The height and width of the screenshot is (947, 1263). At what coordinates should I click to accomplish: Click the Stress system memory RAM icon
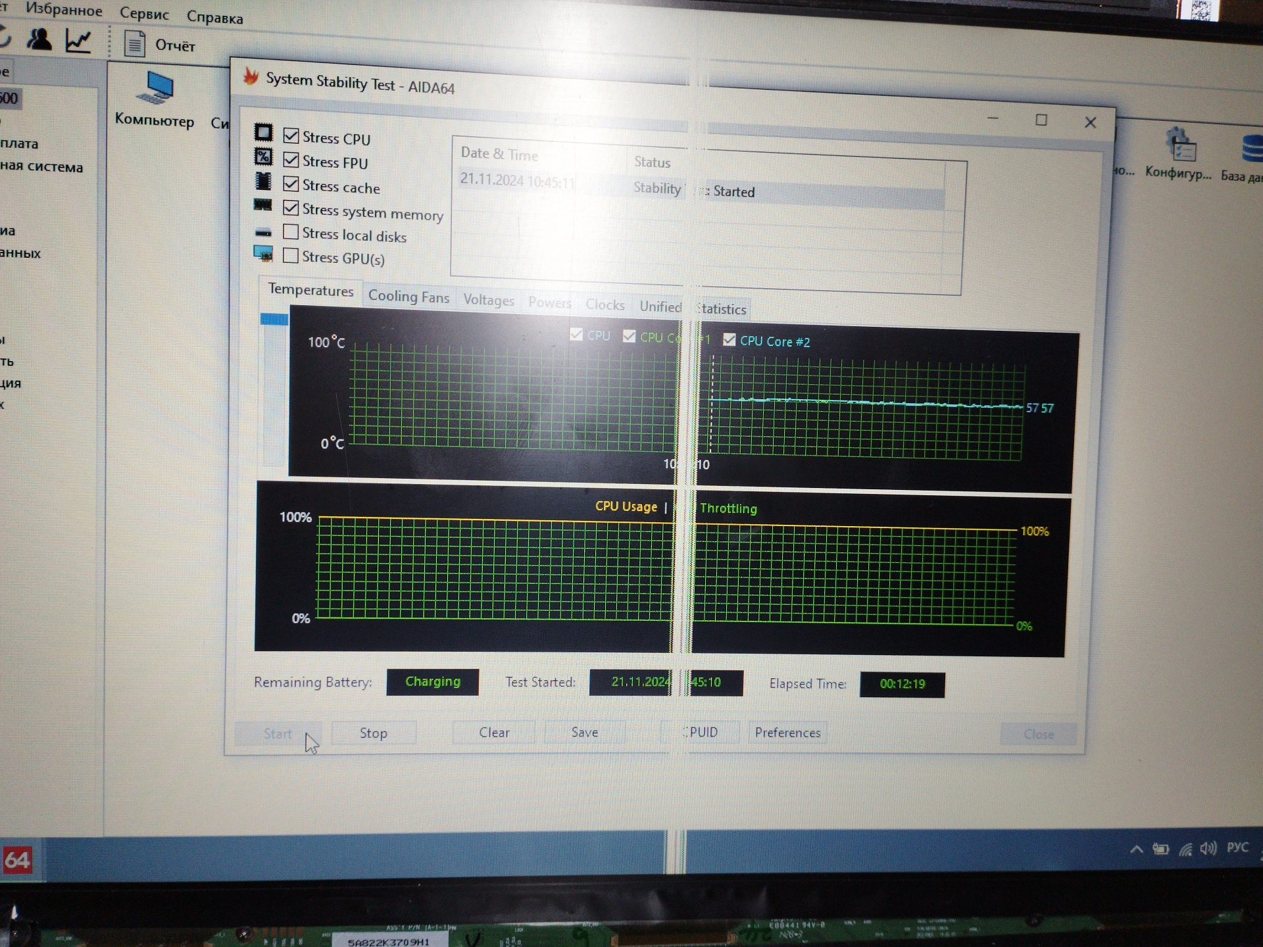[263, 205]
